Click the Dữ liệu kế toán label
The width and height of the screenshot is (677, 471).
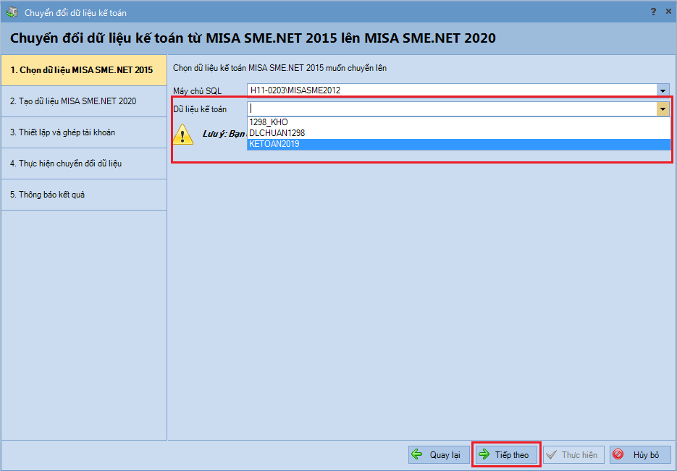tap(200, 109)
